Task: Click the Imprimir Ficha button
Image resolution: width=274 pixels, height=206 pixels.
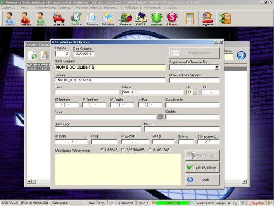Action: 202,155
